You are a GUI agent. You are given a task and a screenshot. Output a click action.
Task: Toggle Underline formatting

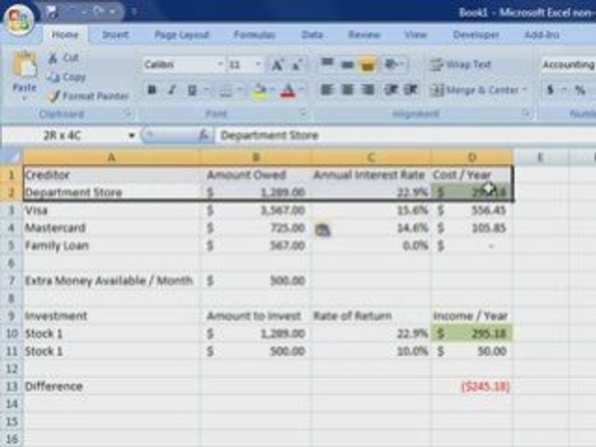[x=192, y=90]
